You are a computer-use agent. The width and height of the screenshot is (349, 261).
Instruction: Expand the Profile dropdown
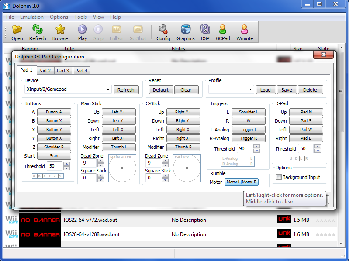click(x=250, y=89)
